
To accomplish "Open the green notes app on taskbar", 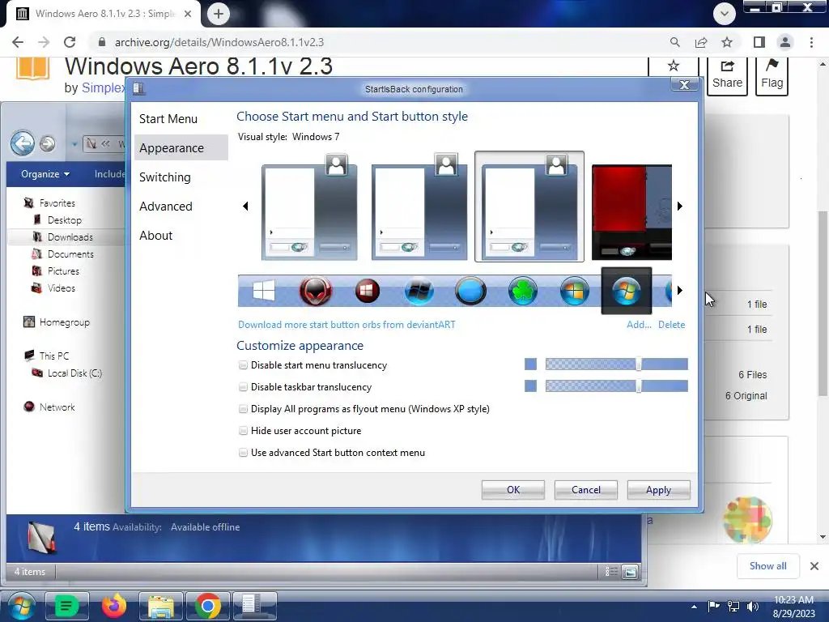I will pyautogui.click(x=66, y=606).
